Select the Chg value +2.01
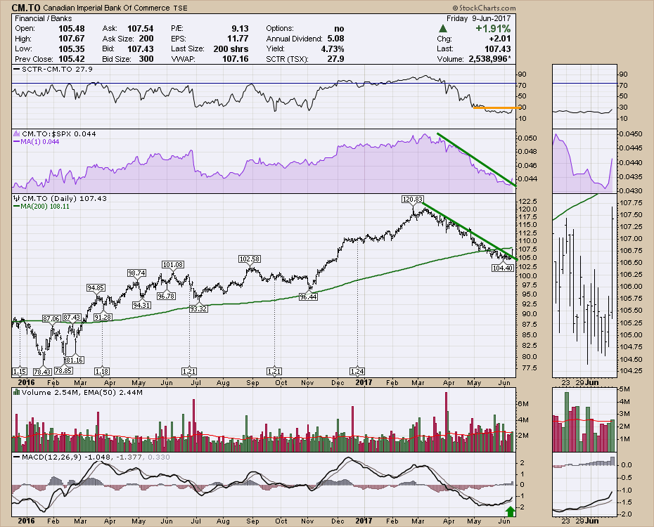Viewport: 654px width, 527px height. (x=500, y=39)
